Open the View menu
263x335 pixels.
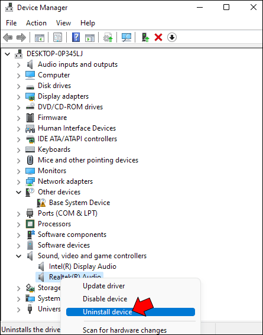[63, 23]
